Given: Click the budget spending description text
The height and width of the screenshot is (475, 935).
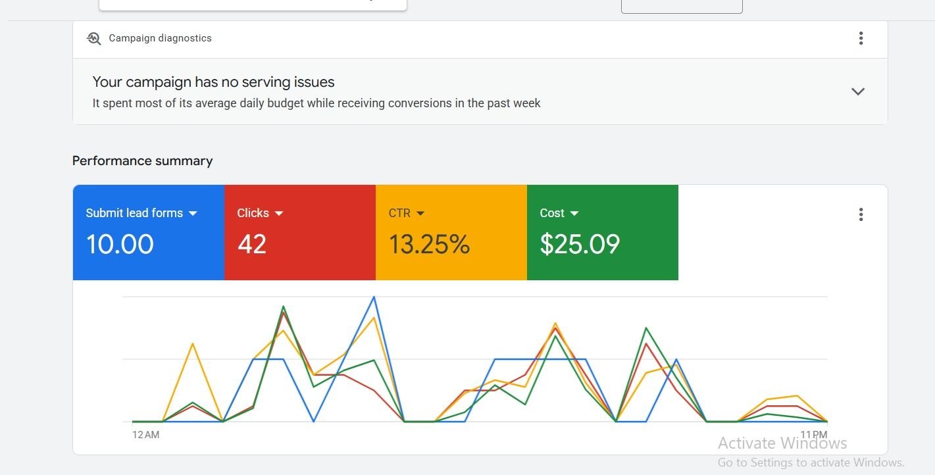Looking at the screenshot, I should point(316,103).
